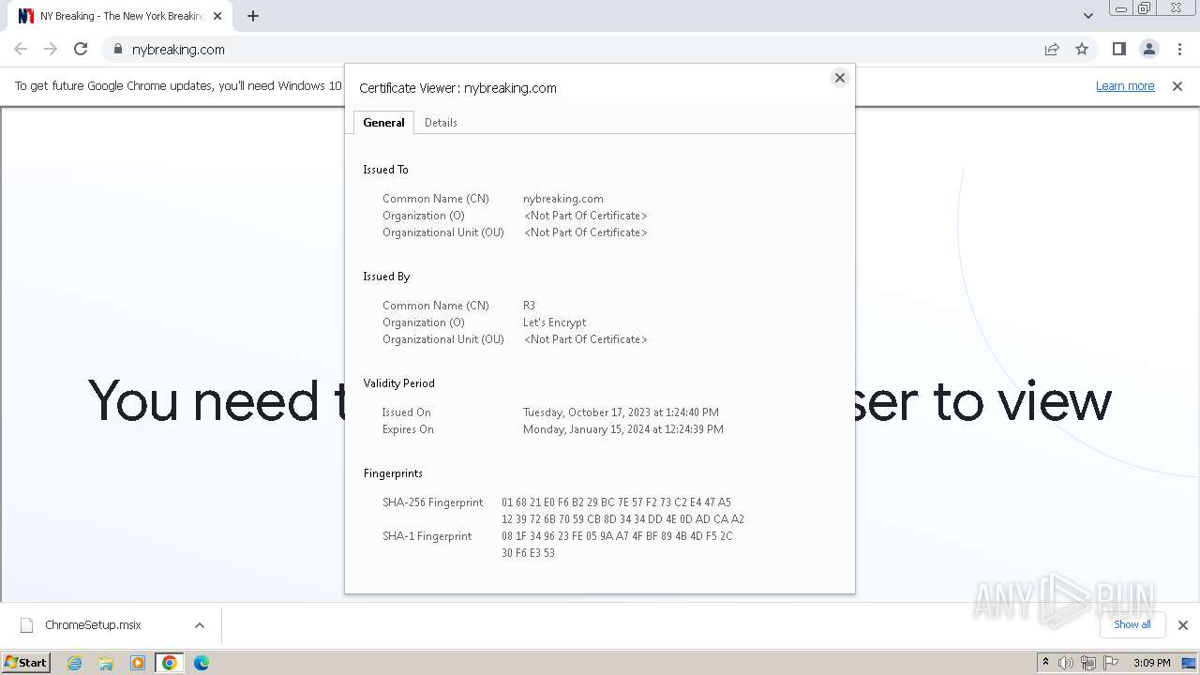Expand ChromeSetup.msix download options chevron
Viewport: 1200px width, 675px height.
(x=199, y=625)
